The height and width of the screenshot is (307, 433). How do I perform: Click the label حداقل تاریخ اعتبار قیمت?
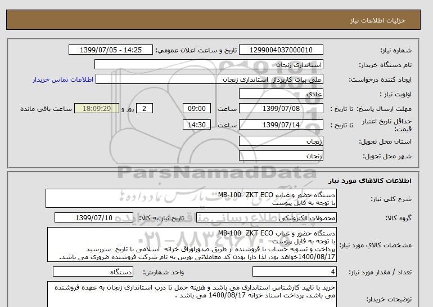tap(387, 125)
